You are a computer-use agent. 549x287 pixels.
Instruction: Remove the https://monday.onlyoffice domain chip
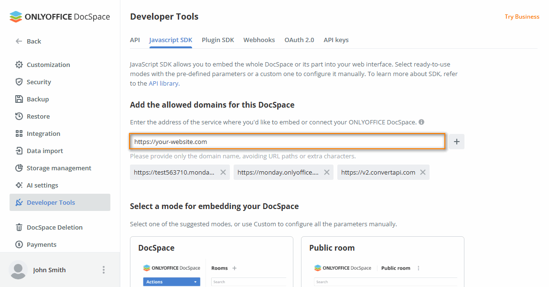tap(327, 172)
